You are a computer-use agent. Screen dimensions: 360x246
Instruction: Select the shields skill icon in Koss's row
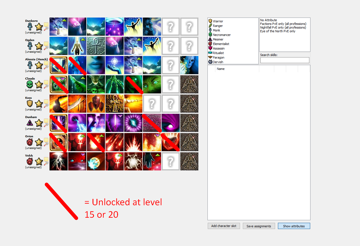[x=96, y=104]
